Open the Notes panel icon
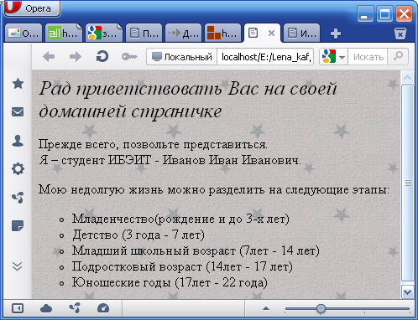This screenshot has height=320, width=418. tap(18, 225)
